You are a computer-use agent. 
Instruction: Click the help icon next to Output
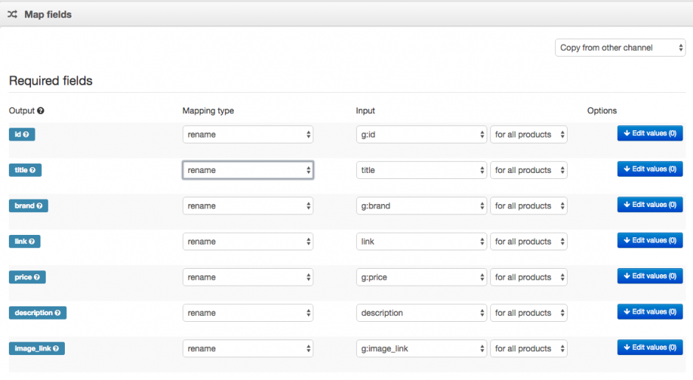point(41,110)
